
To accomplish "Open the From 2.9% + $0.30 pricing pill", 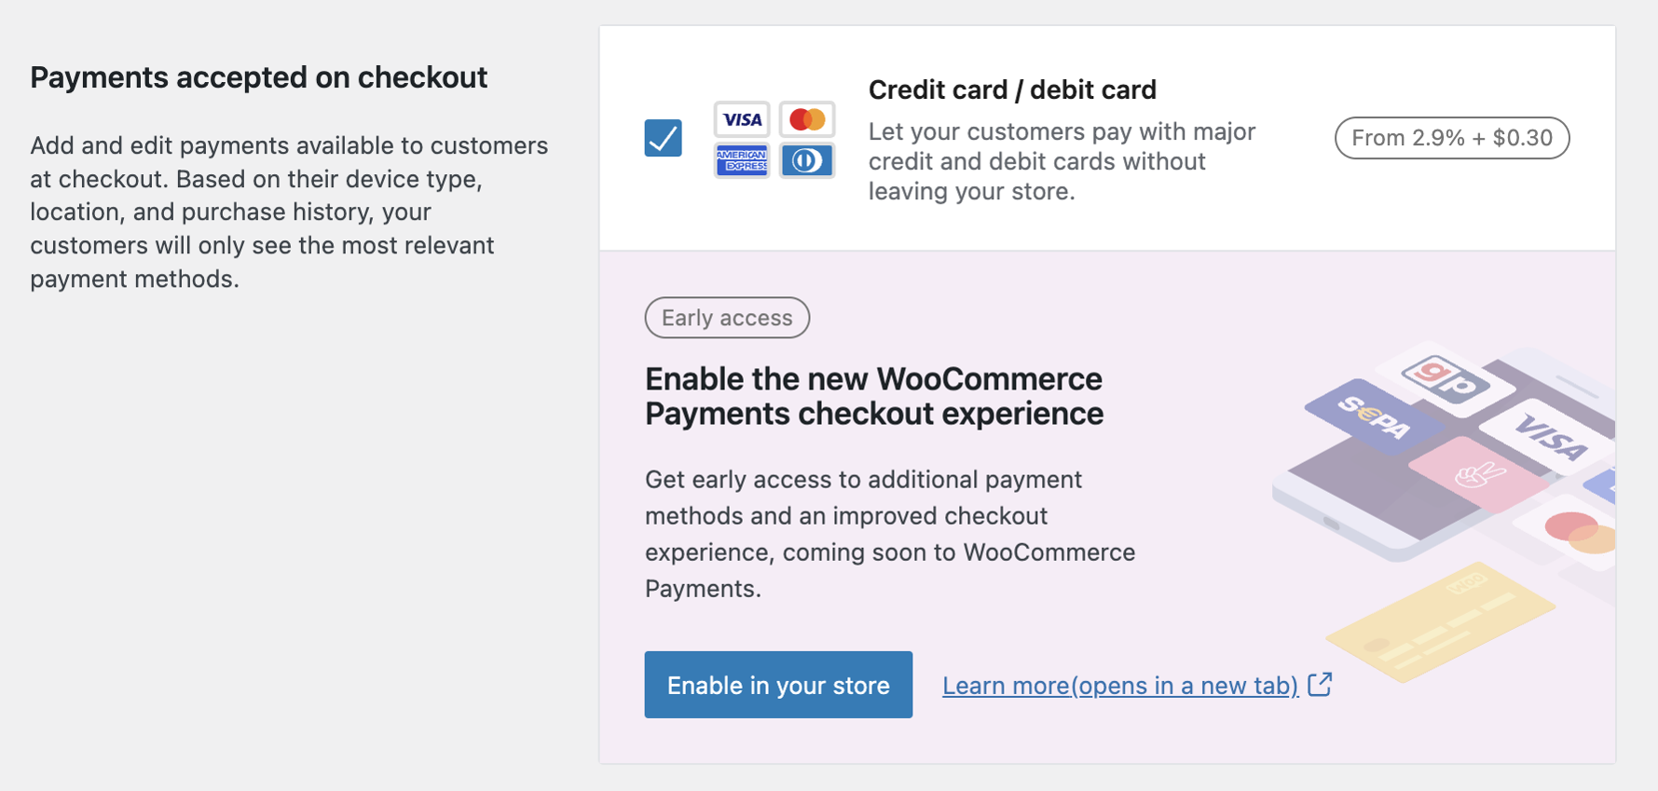I will click(x=1451, y=137).
